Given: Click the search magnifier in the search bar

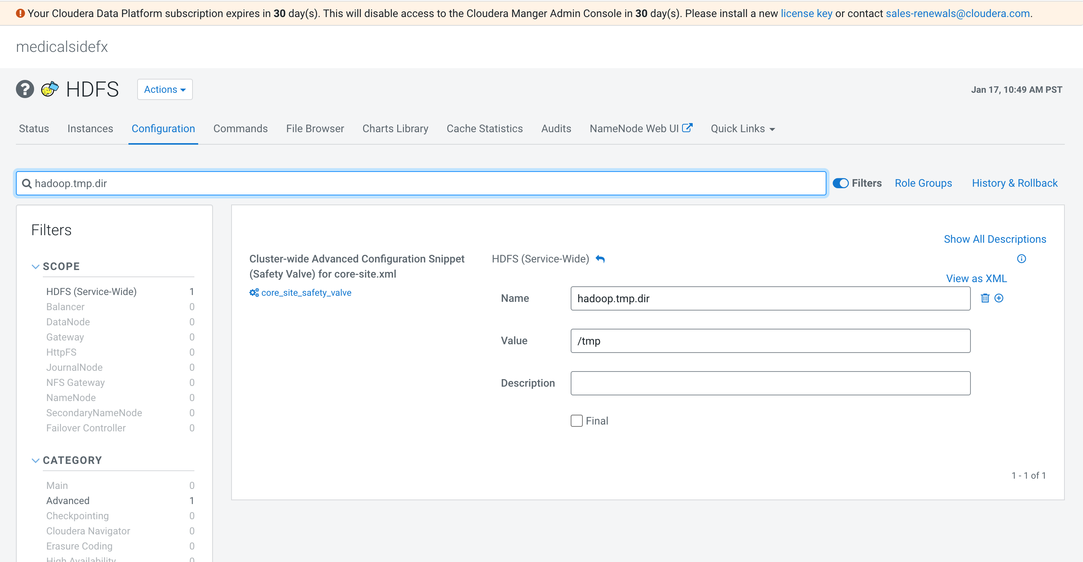Looking at the screenshot, I should [x=27, y=183].
